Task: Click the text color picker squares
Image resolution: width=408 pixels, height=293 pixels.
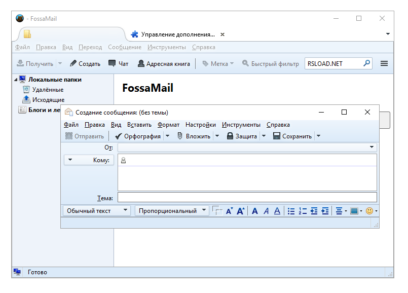Action: [217, 210]
